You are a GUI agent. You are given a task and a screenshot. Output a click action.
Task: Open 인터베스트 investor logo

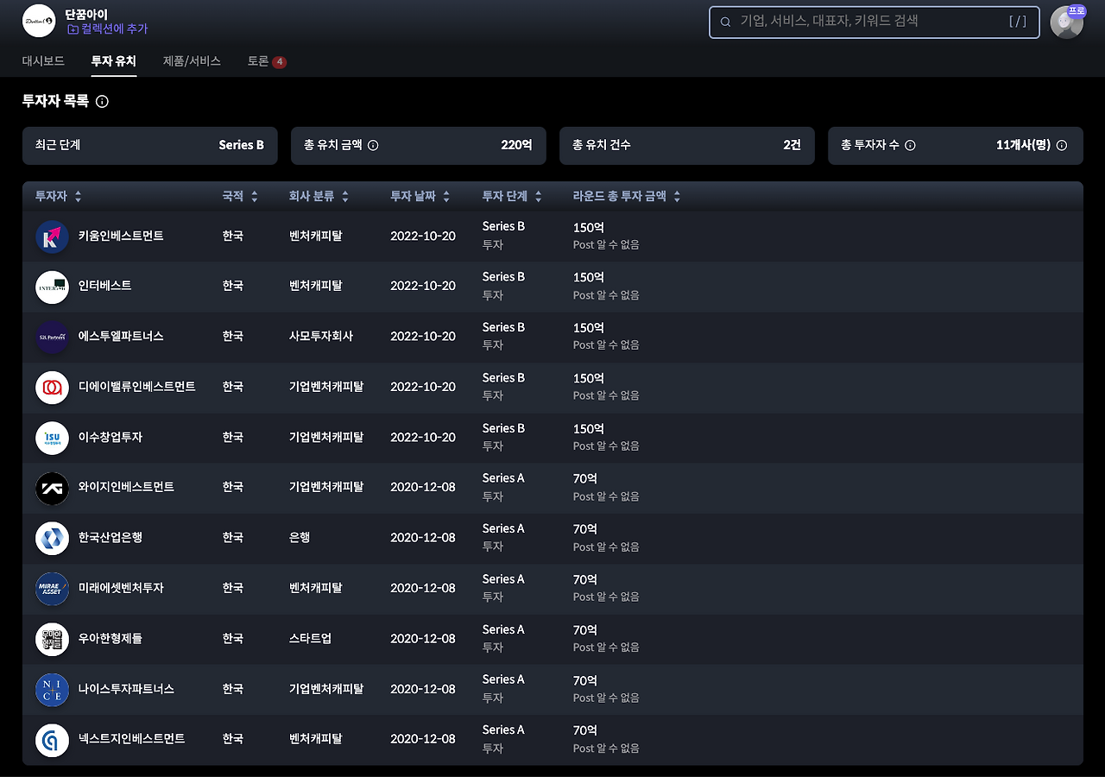click(52, 287)
